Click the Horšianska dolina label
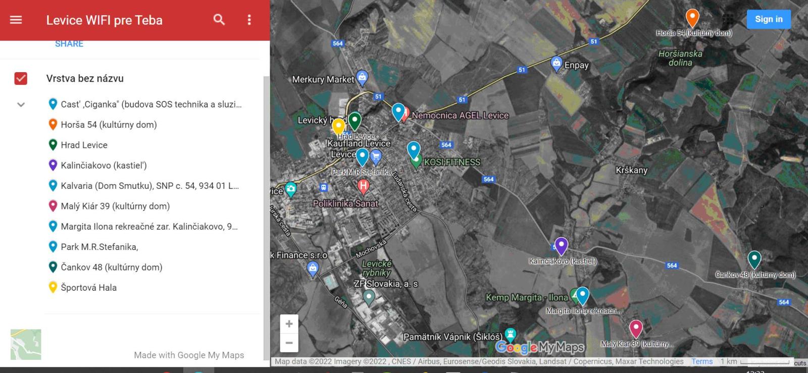The width and height of the screenshot is (808, 373). click(x=680, y=58)
